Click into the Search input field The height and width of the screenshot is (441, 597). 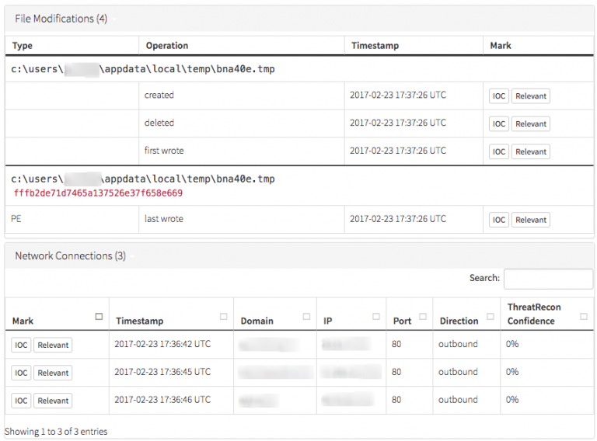pos(547,279)
